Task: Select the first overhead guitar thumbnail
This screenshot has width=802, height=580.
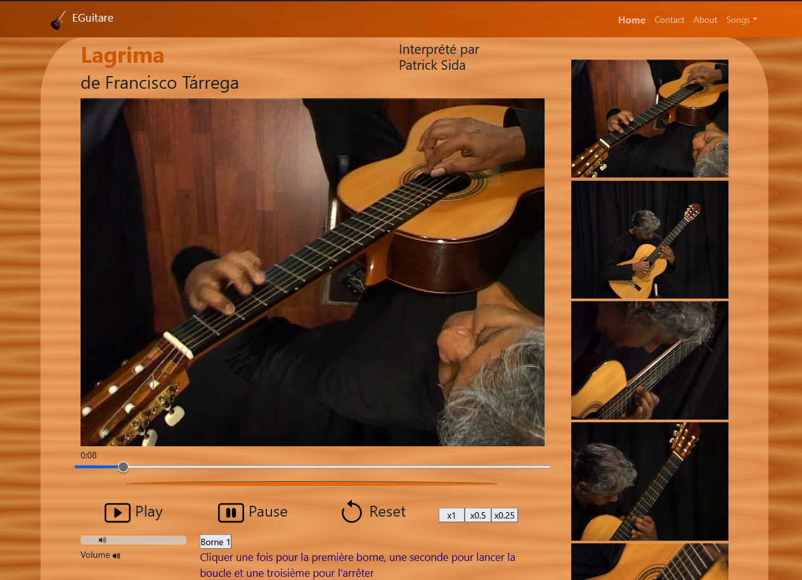Action: click(649, 119)
